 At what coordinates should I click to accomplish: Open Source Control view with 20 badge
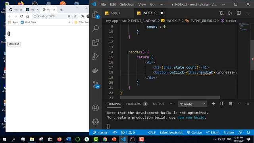click(x=96, y=84)
